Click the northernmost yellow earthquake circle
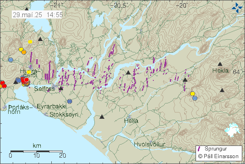The height and width of the screenshot is (164, 245). (x=30, y=42)
